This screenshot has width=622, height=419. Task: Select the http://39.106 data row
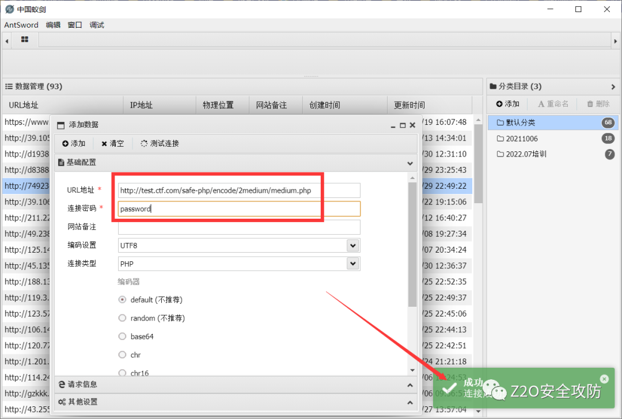[x=27, y=202]
